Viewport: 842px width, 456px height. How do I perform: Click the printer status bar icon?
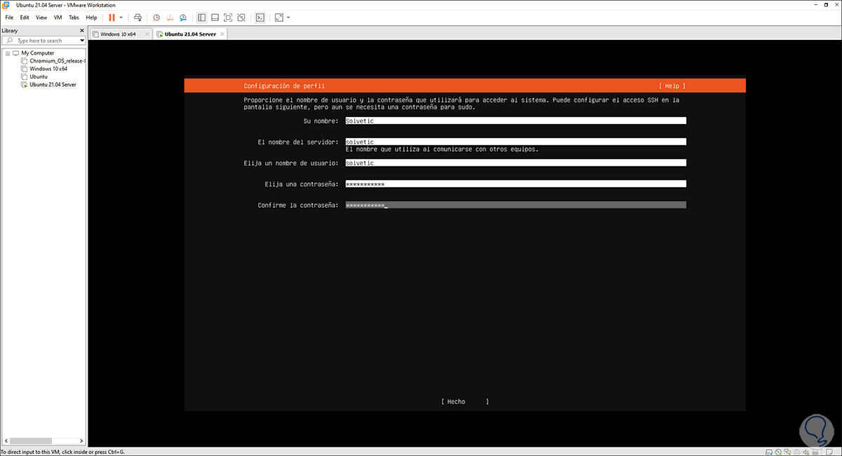coord(797,452)
